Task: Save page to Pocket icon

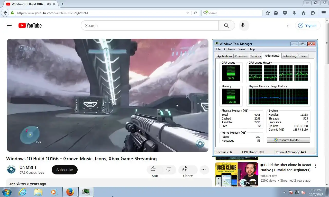Action: (x=285, y=13)
